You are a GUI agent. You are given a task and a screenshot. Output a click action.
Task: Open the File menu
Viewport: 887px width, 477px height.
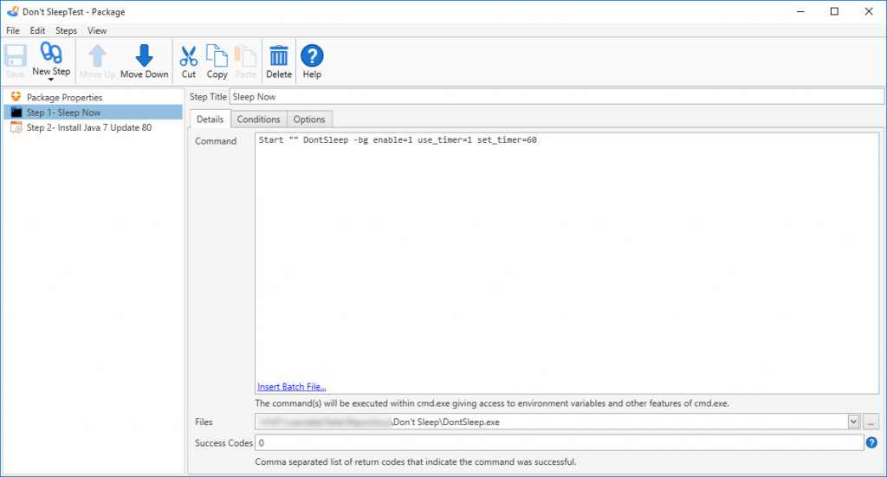pos(12,30)
